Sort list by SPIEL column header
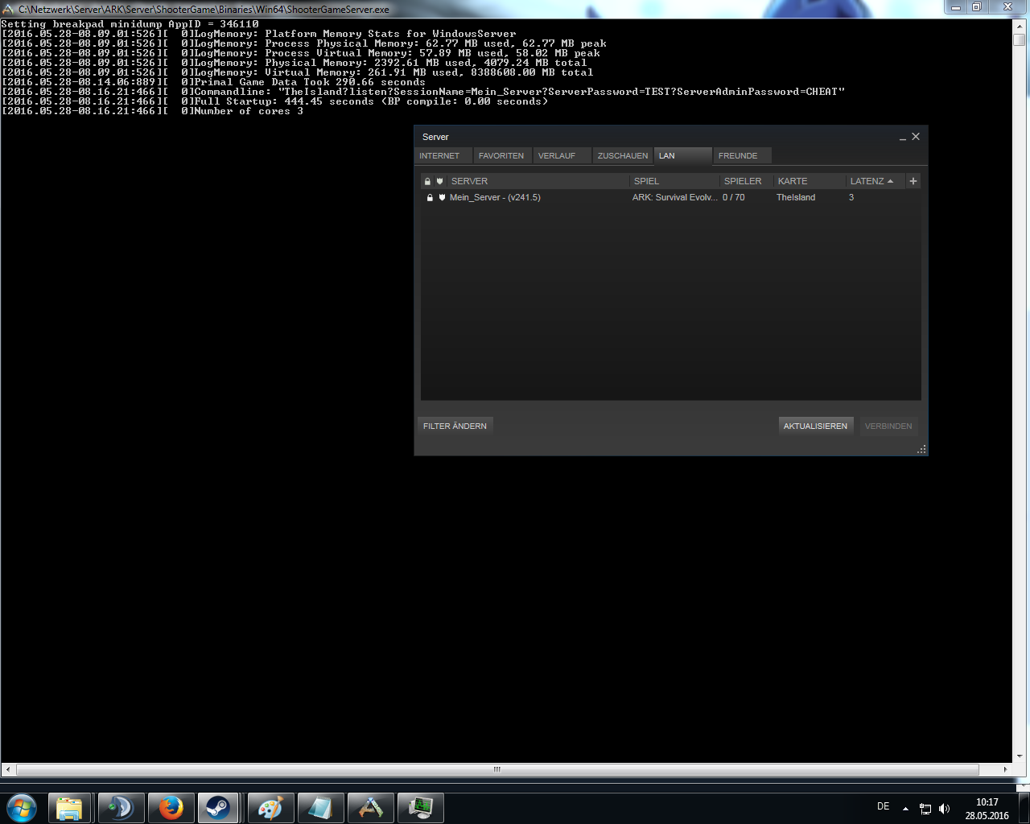Screen dimensions: 1030x824 coord(674,181)
